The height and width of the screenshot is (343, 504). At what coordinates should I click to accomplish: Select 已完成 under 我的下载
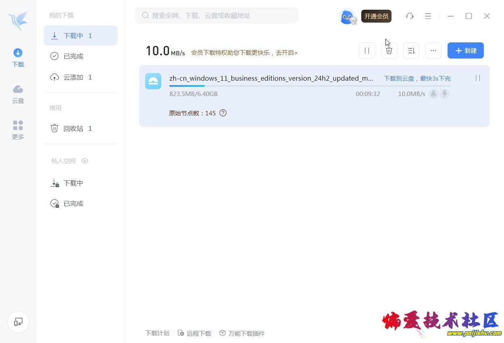pyautogui.click(x=73, y=56)
